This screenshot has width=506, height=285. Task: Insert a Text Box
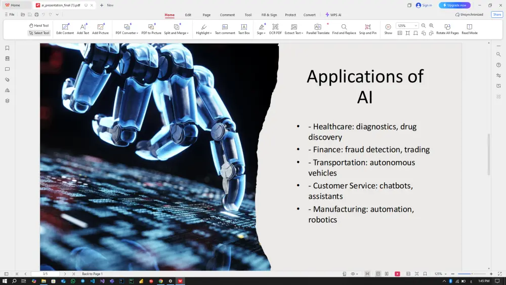(244, 29)
